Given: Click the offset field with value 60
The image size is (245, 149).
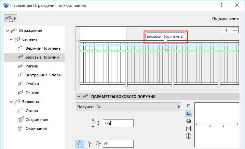Looking at the screenshot, I should (118, 144).
